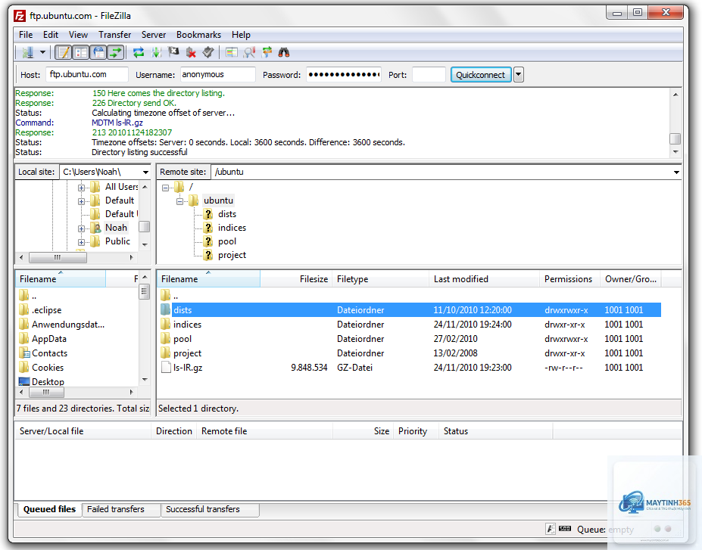The image size is (702, 550).
Task: Toggle synchronized browsing arrows icon
Action: tap(267, 53)
